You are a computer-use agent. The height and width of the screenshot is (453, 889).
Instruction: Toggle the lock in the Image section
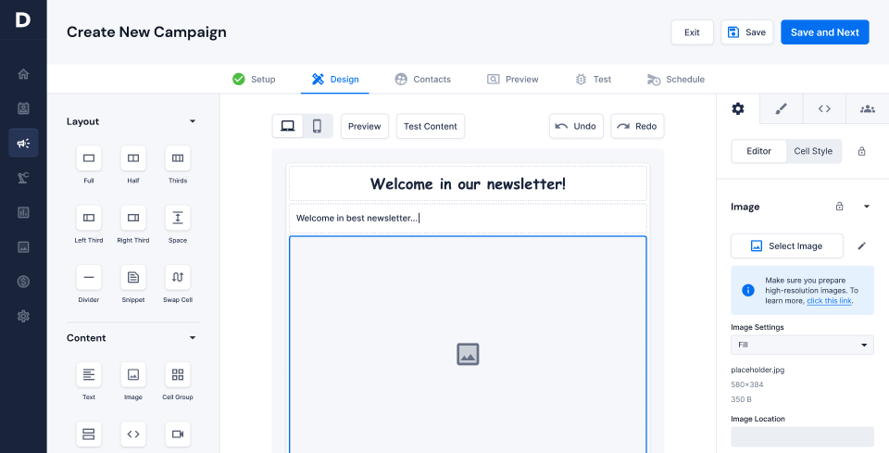(840, 207)
